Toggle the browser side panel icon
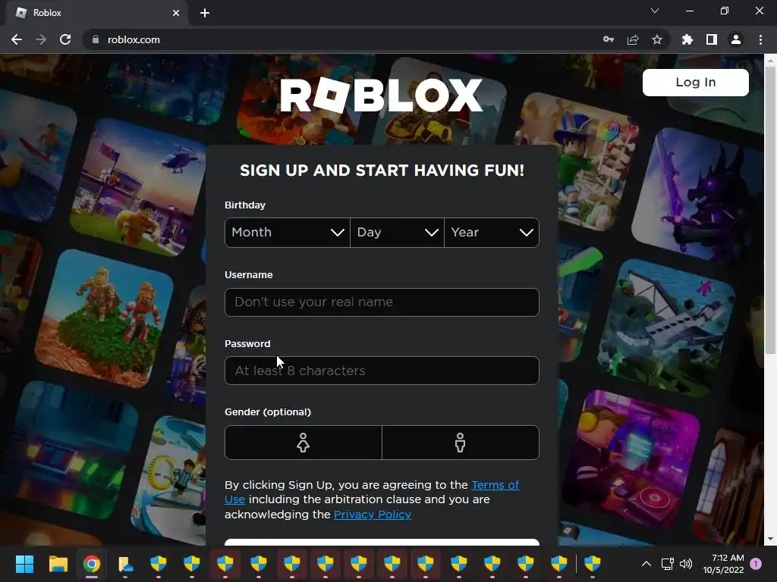 point(712,39)
